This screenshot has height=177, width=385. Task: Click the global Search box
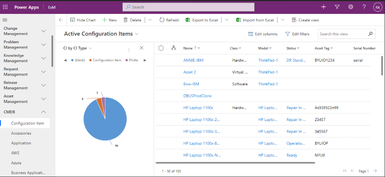(188, 7)
